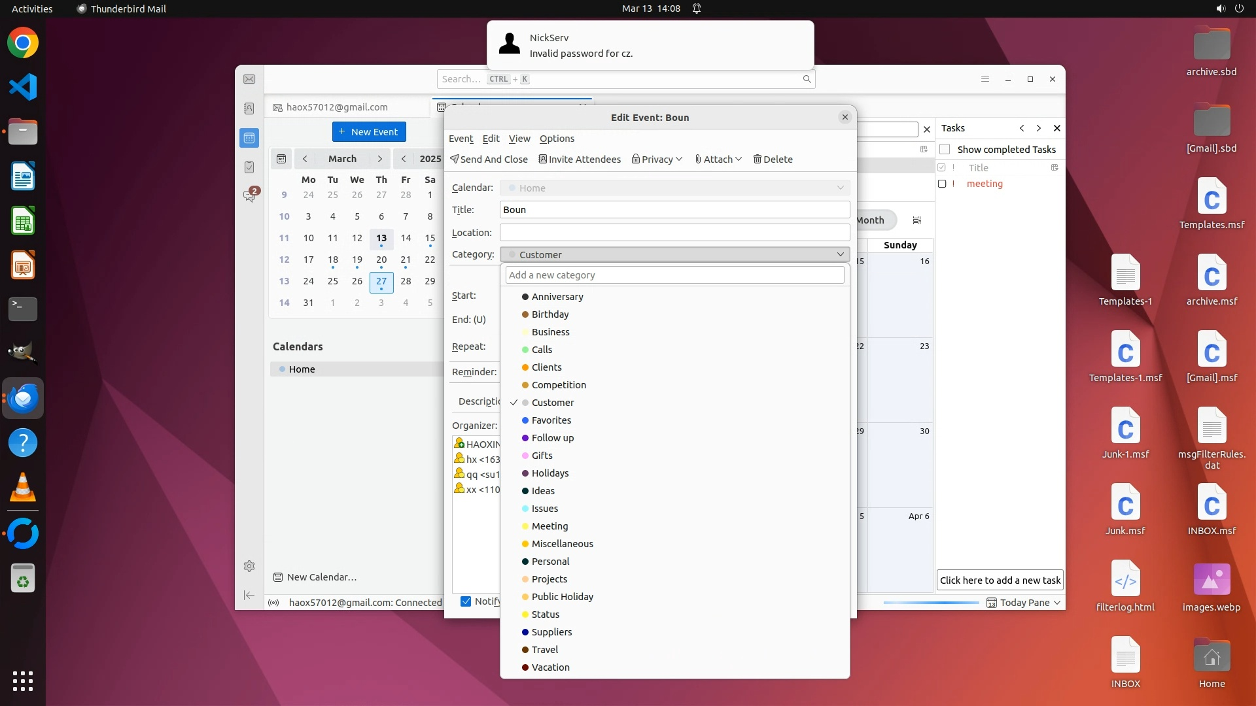Toggle the Notify attendees checkbox

pyautogui.click(x=466, y=601)
